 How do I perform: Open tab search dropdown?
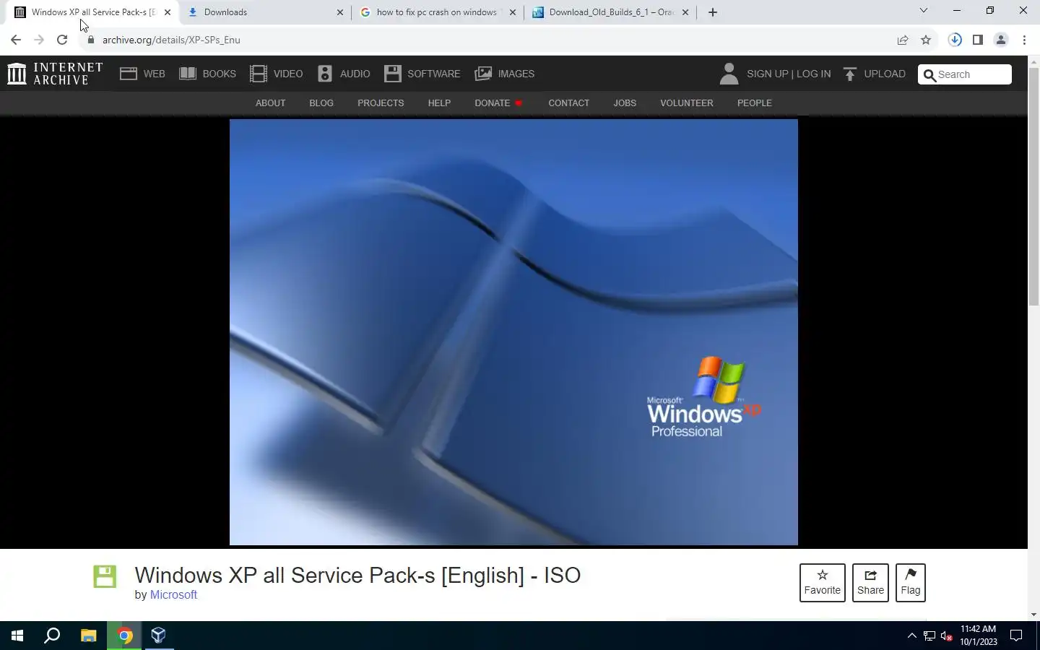923,11
